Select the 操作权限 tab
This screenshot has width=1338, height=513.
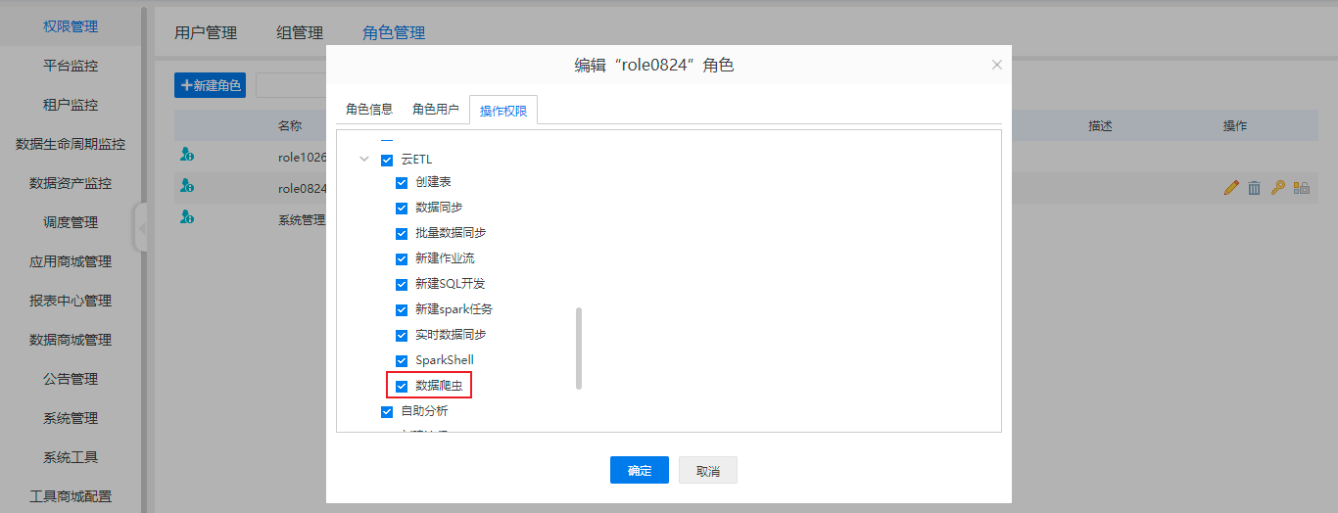tap(503, 111)
